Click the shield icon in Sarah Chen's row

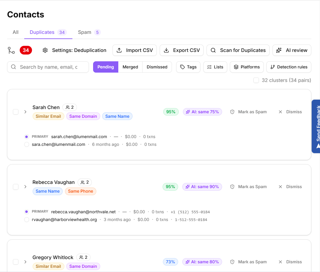click(x=232, y=112)
